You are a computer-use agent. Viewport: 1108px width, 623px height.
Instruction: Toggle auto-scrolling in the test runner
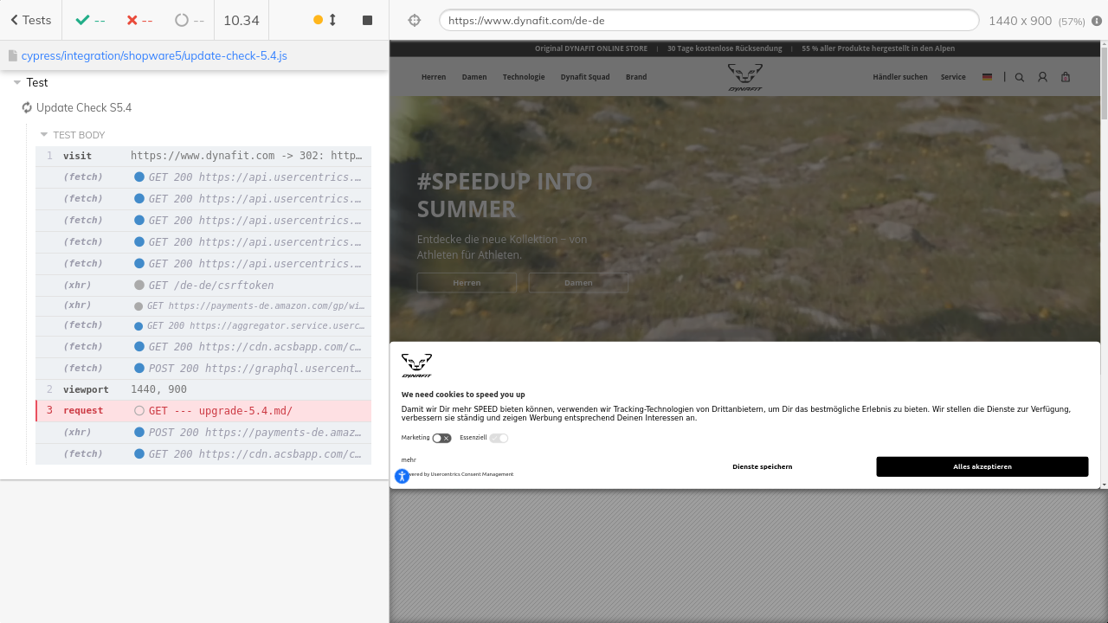[x=325, y=20]
